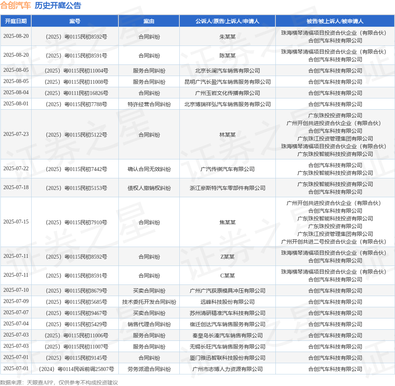Click the hearing date 2025-07-23
Image resolution: width=395 pixels, height=386 pixels.
(16, 134)
